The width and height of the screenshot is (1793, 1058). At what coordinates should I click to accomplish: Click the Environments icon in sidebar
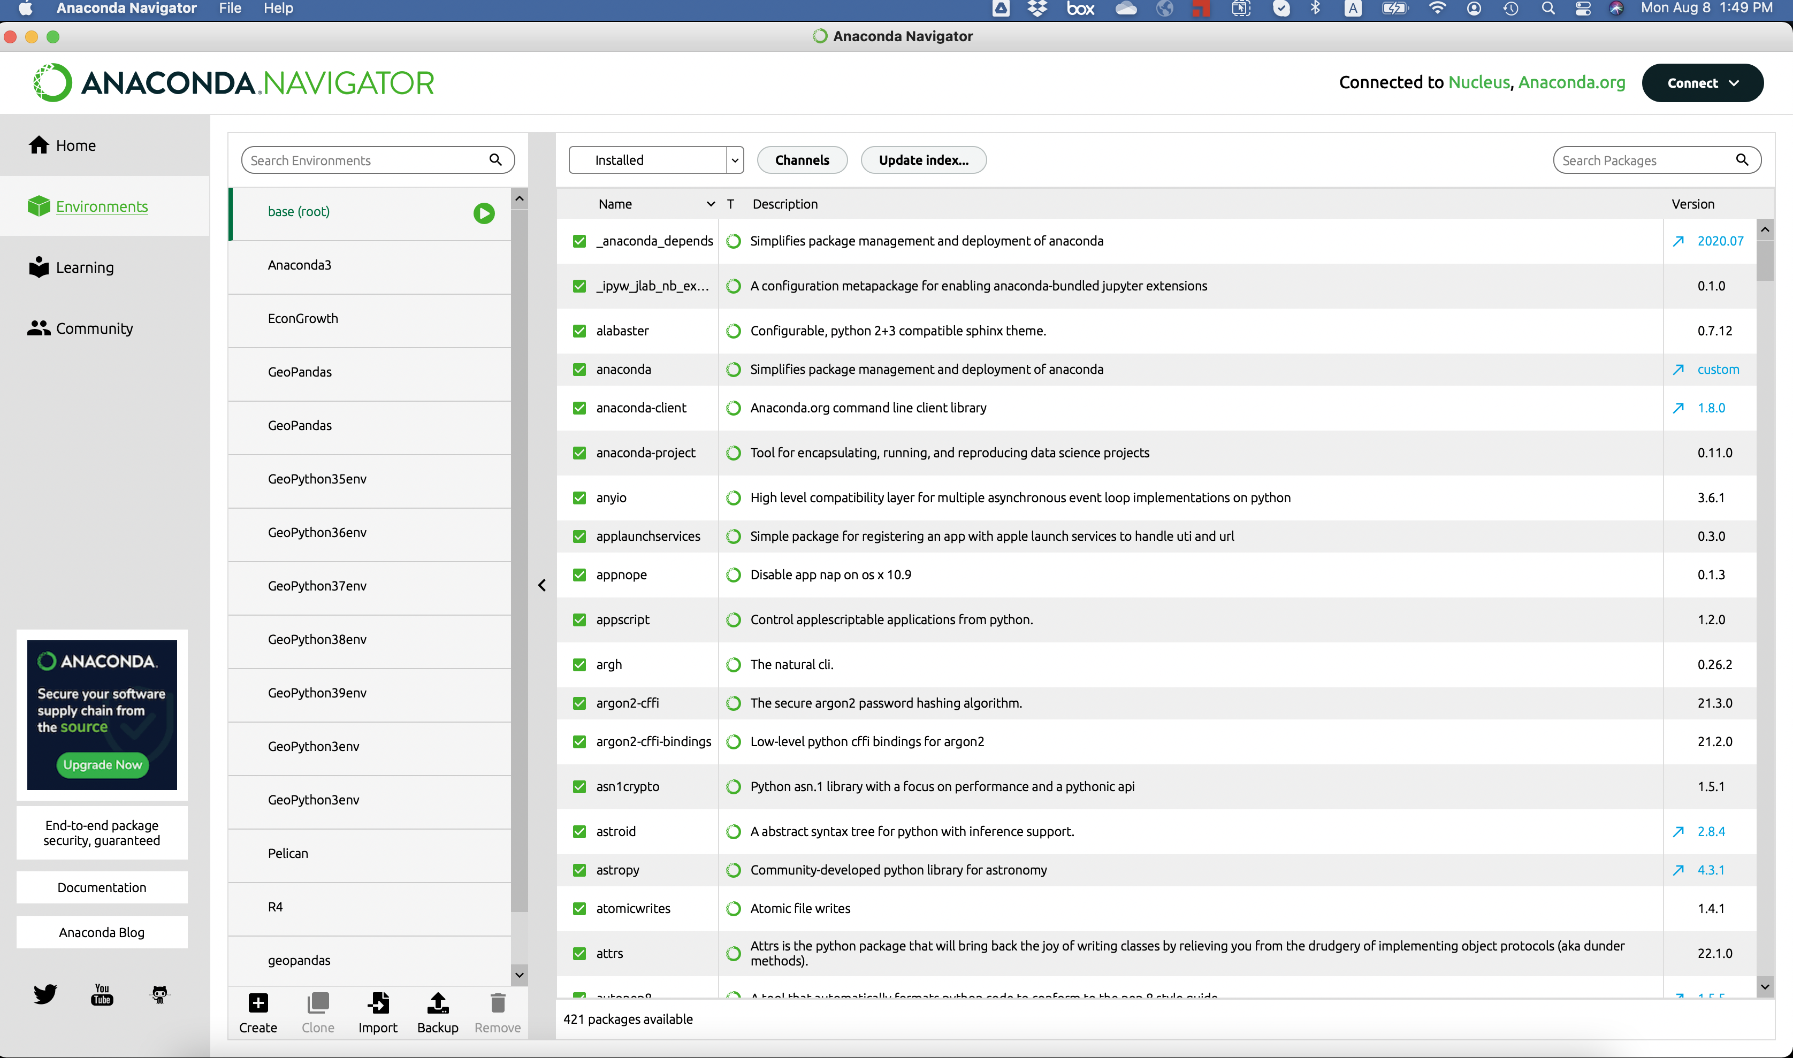point(38,205)
